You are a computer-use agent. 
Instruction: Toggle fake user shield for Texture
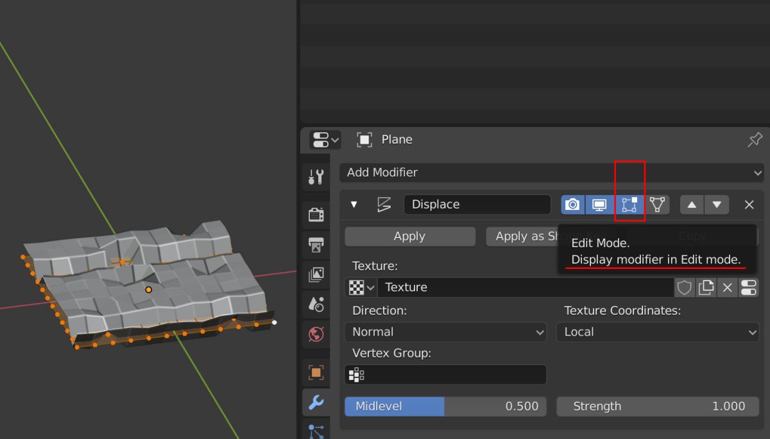tap(685, 288)
